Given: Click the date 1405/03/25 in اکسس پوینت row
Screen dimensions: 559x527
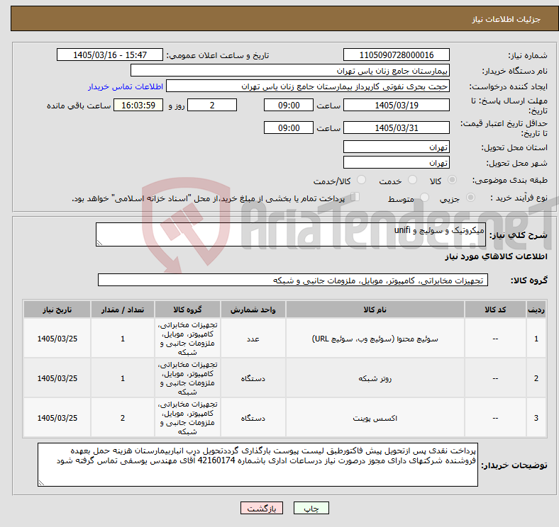Looking at the screenshot, I should click(57, 418).
